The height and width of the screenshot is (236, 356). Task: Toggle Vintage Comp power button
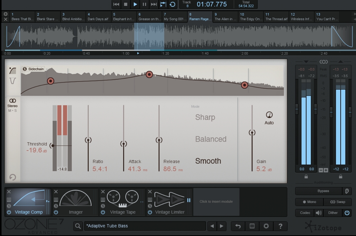pos(9,212)
